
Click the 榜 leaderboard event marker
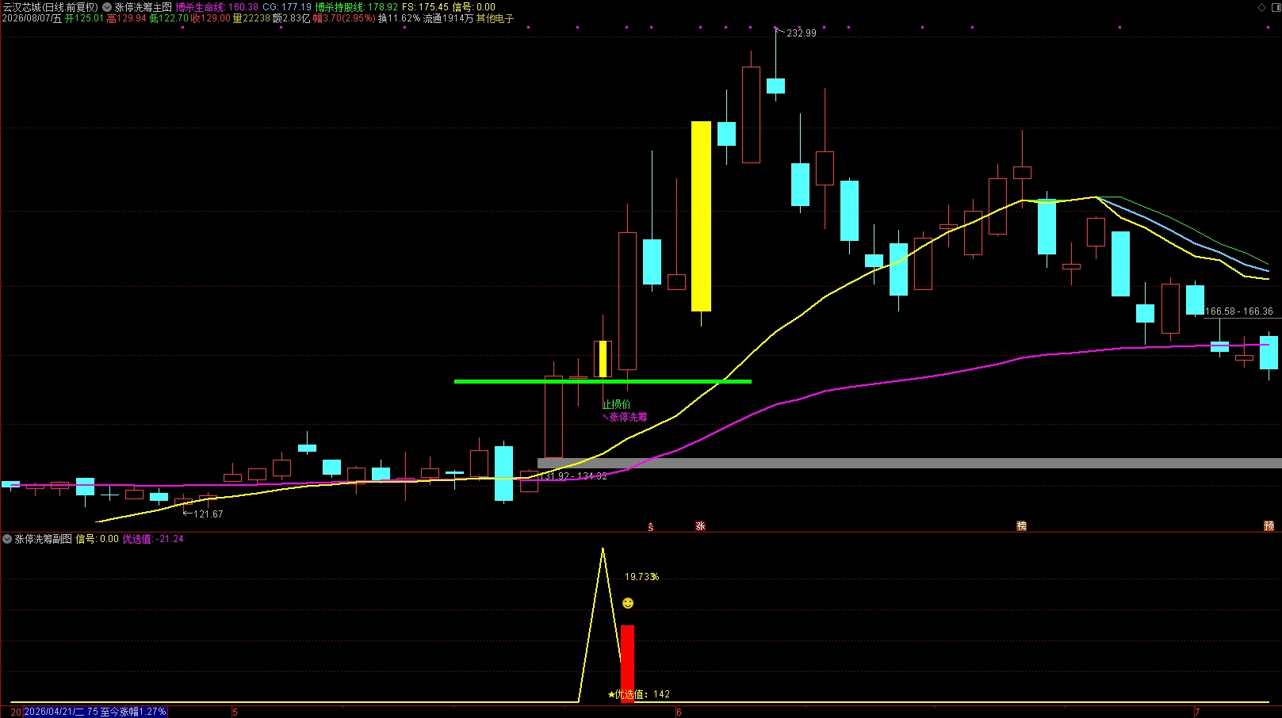point(1021,526)
